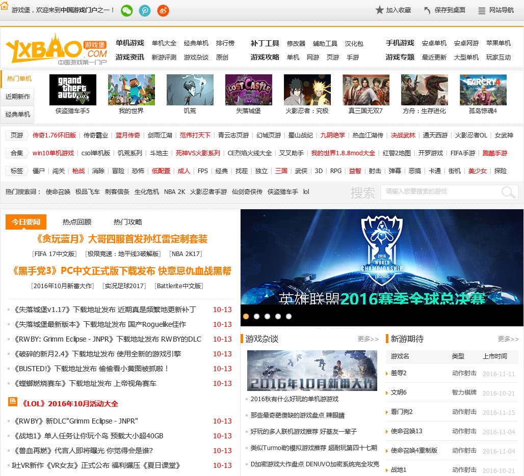Open the 饥荒 game thumbnail
This screenshot has height=476, width=524.
[x=190, y=90]
